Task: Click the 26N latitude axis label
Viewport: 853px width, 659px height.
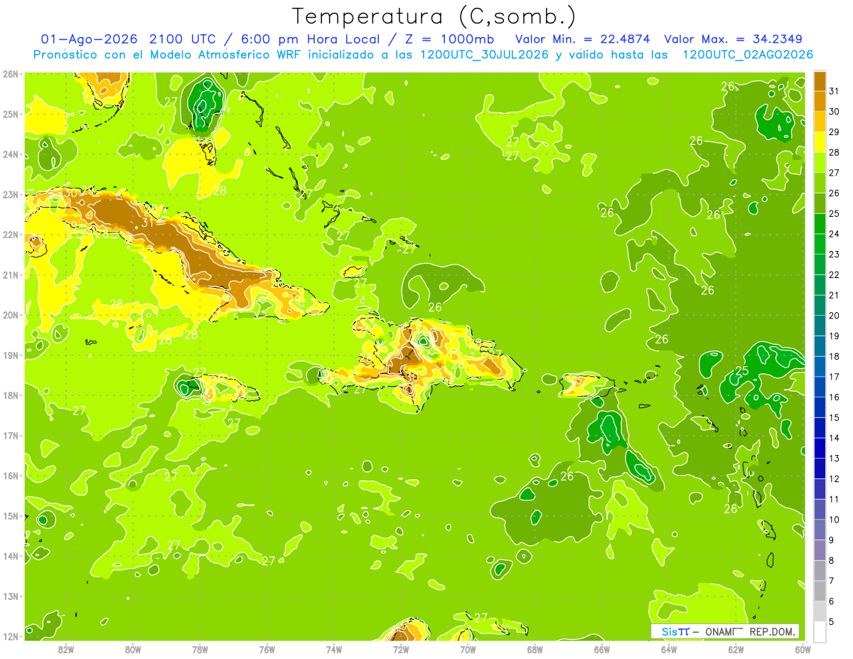Action: pos(10,74)
